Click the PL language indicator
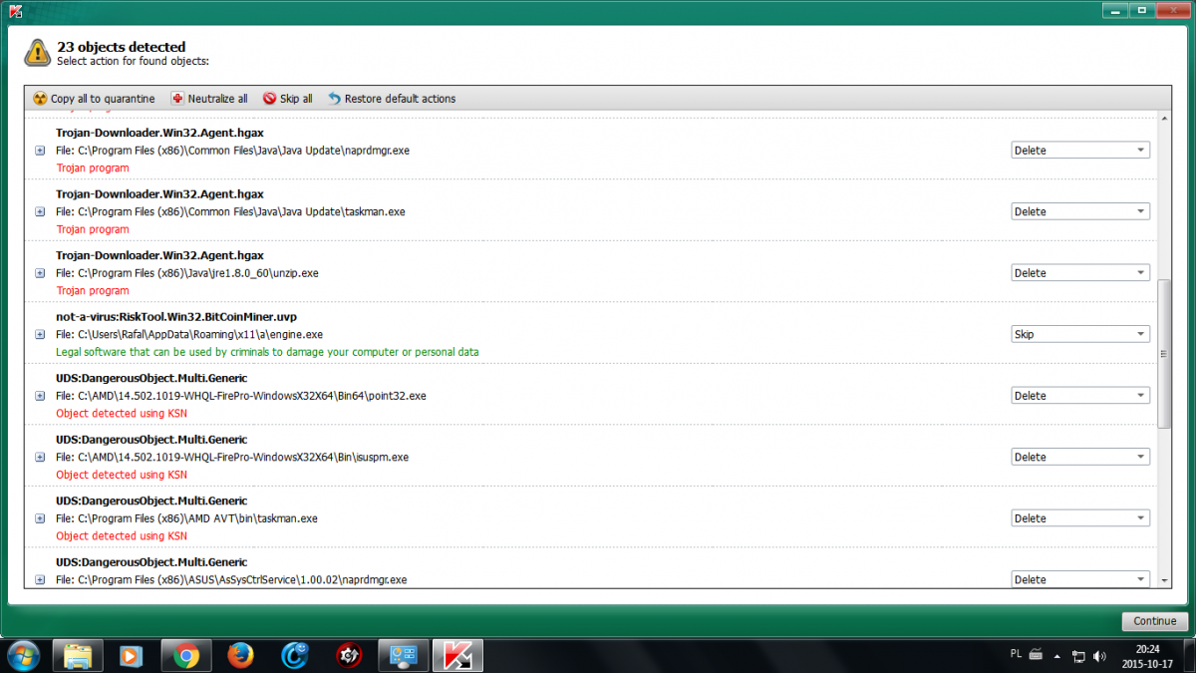 [x=1016, y=654]
